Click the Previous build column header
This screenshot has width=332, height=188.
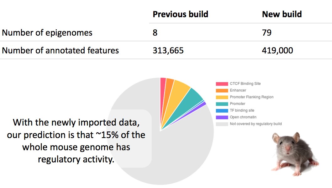pyautogui.click(x=180, y=14)
